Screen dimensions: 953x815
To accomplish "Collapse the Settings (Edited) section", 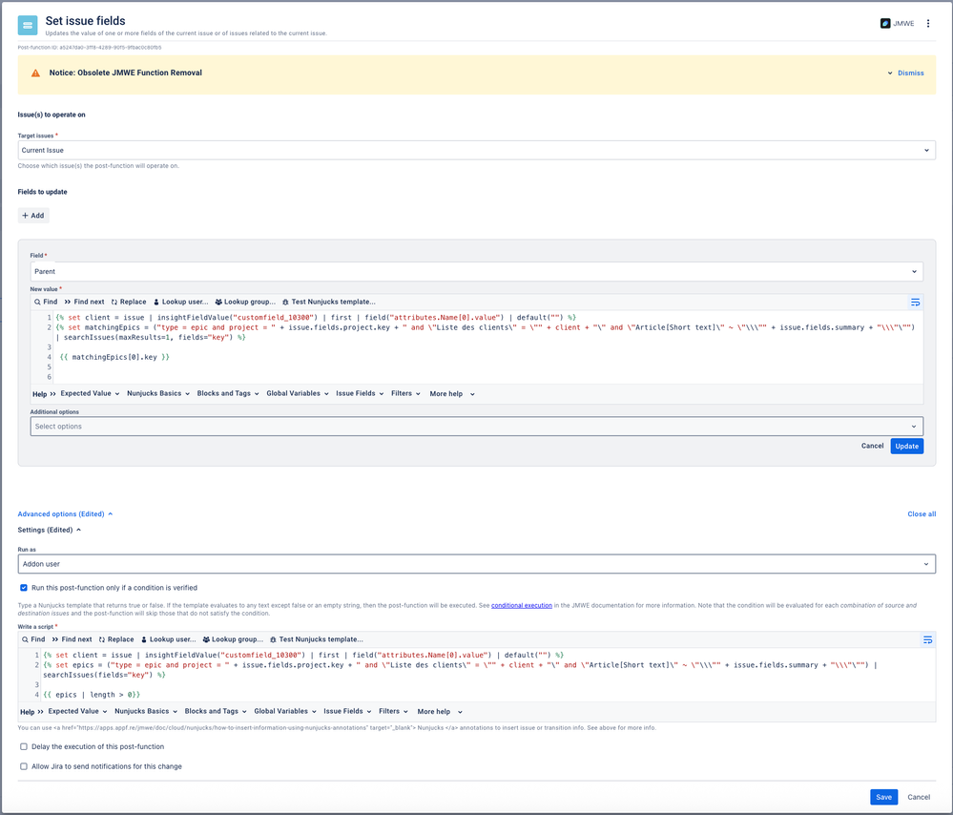I will (46, 530).
